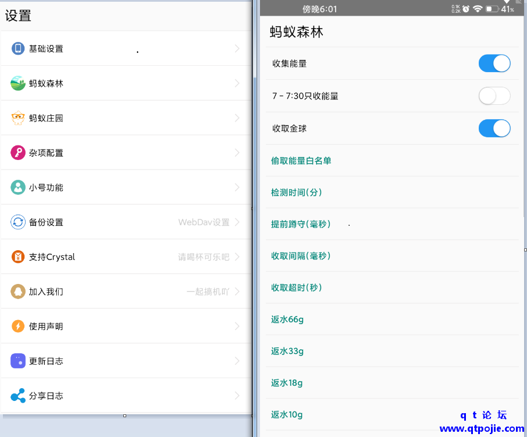The height and width of the screenshot is (437, 527).
Task: Click the 蚂蚁庄园 chicken icon
Action: (x=18, y=118)
